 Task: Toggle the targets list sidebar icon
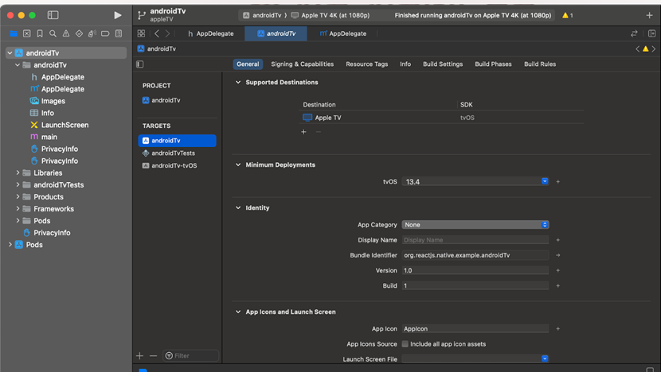coord(140,64)
